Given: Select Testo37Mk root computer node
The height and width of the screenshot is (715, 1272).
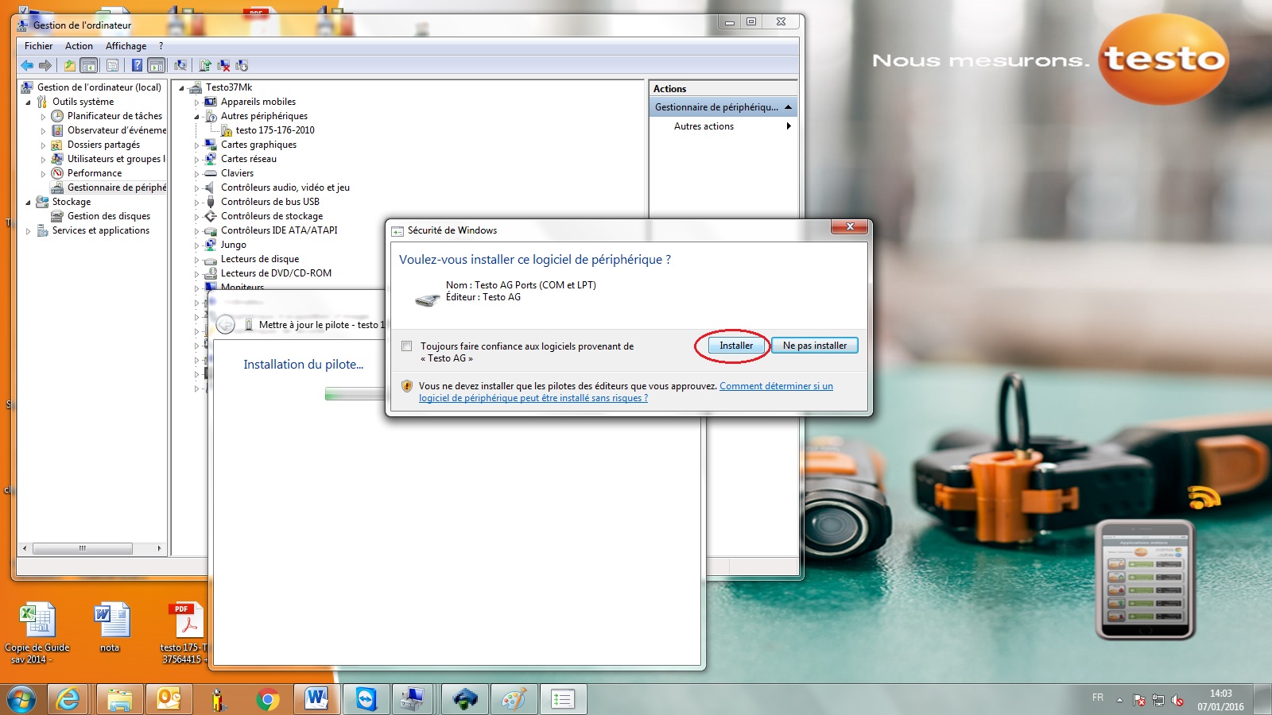Looking at the screenshot, I should [229, 87].
